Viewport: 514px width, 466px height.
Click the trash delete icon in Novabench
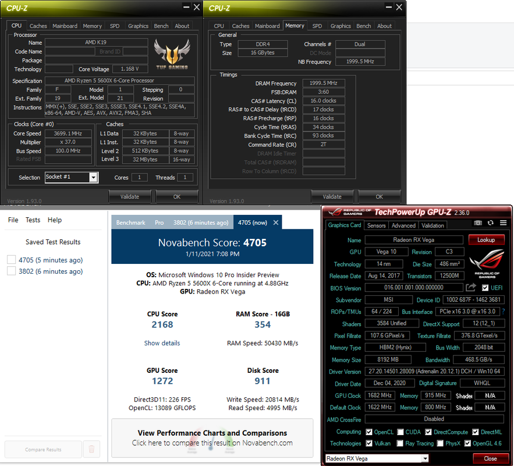[x=91, y=449]
